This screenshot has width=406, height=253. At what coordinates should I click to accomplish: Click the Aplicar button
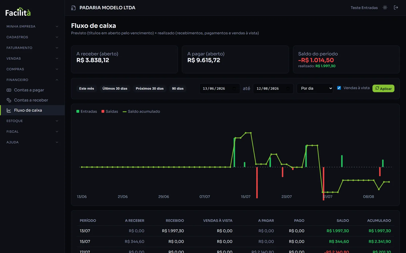coord(383,88)
